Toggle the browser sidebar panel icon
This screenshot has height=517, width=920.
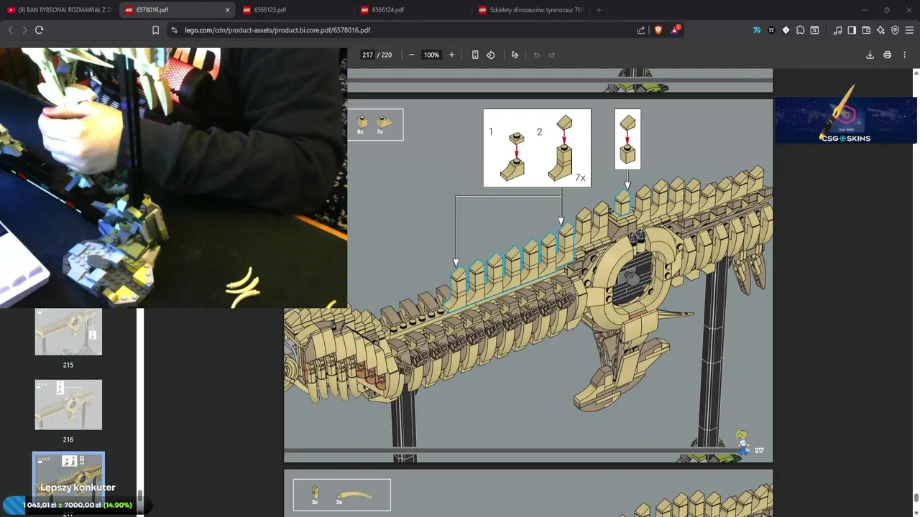tap(852, 30)
